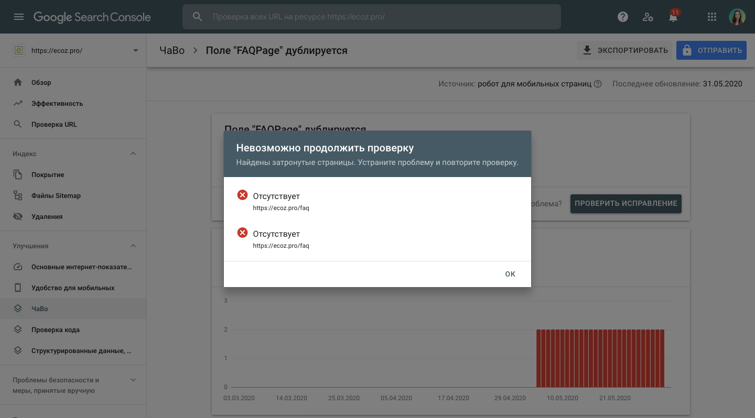Click the Google Search Console logo
This screenshot has height=418, width=755.
(x=92, y=17)
